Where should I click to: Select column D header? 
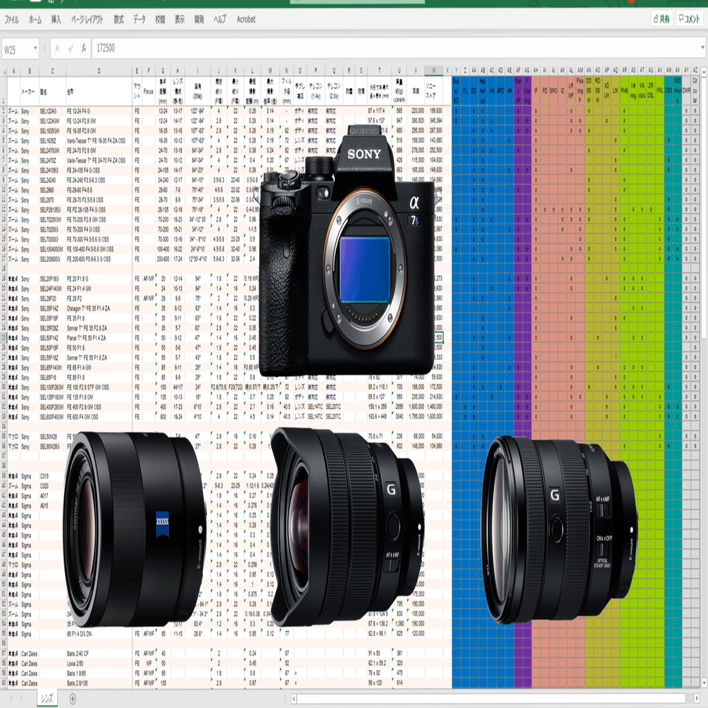tap(99, 71)
